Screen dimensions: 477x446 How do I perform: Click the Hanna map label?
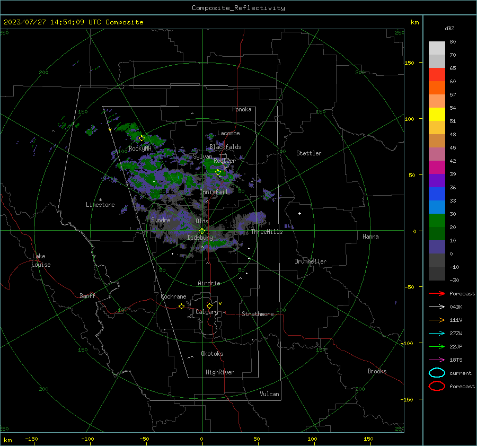pyautogui.click(x=370, y=237)
